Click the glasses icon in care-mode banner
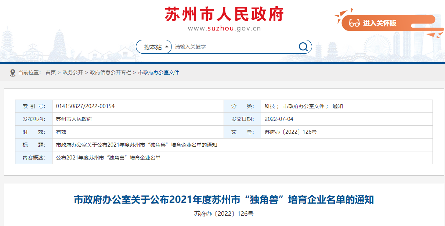 (x=354, y=23)
